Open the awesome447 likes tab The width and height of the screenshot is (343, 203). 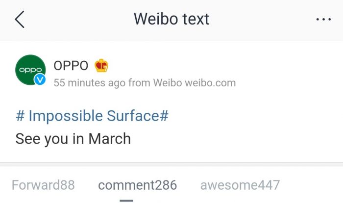[x=240, y=185]
